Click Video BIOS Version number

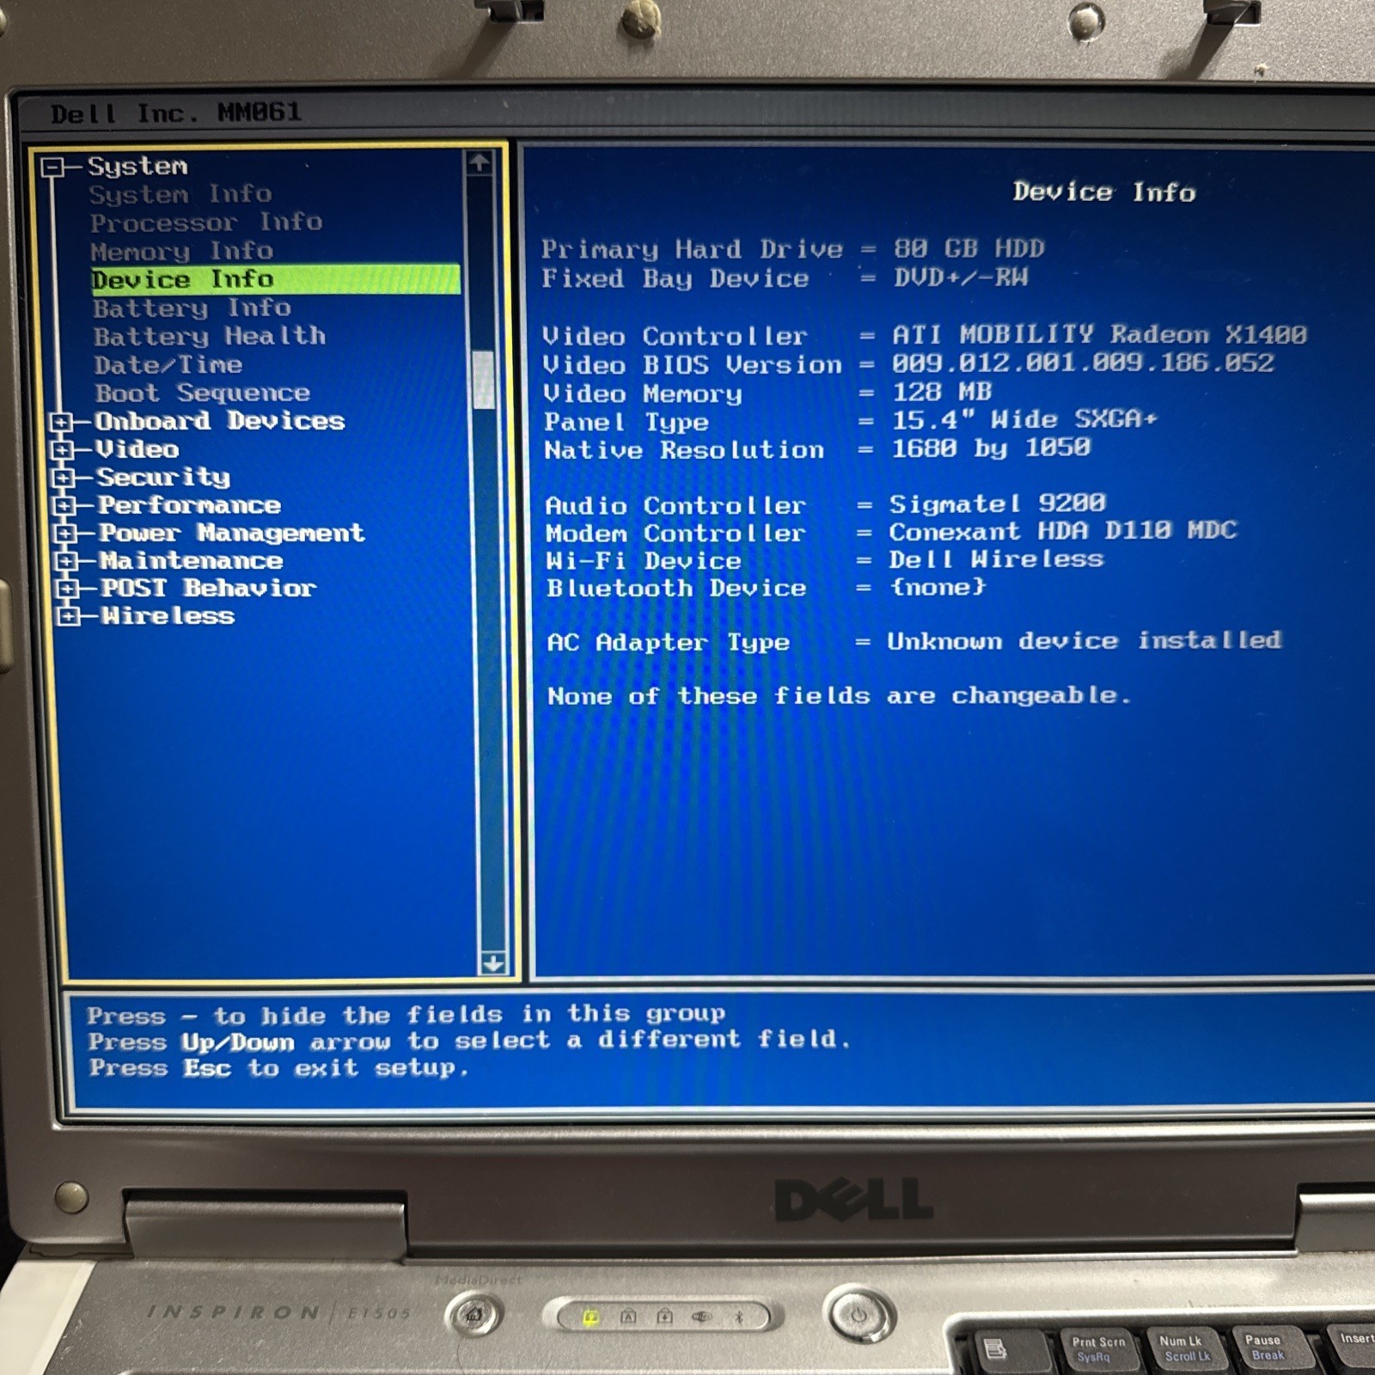[x=1083, y=363]
